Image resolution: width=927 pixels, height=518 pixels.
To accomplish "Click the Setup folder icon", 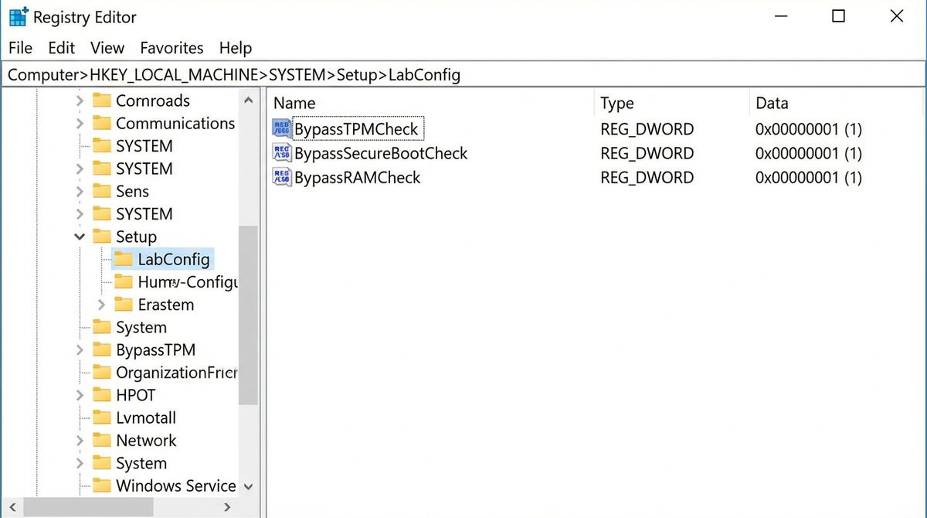I will 102,237.
